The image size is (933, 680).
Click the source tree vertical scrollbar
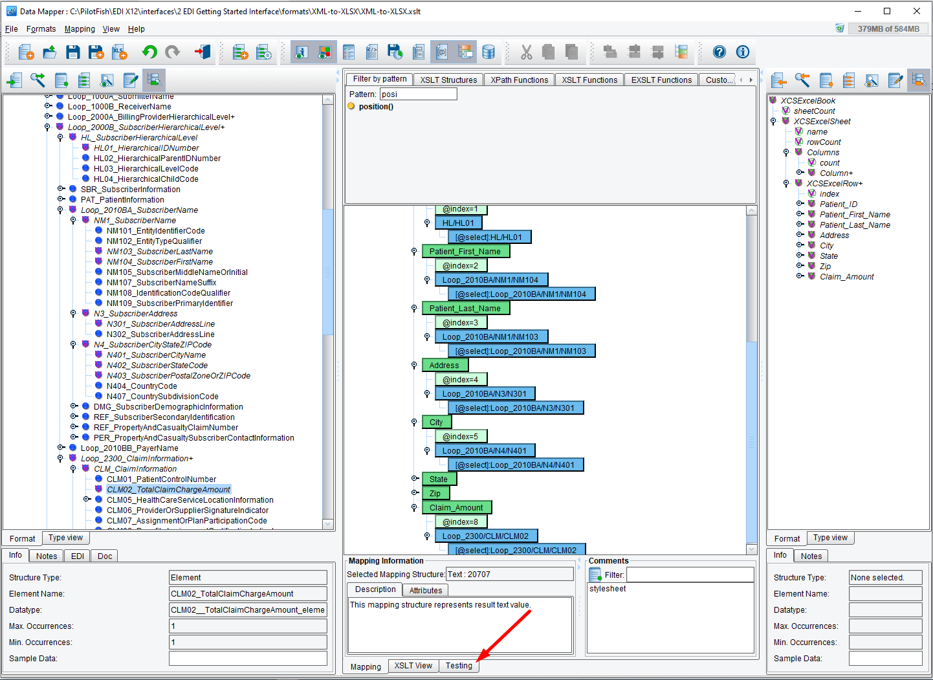pyautogui.click(x=328, y=311)
